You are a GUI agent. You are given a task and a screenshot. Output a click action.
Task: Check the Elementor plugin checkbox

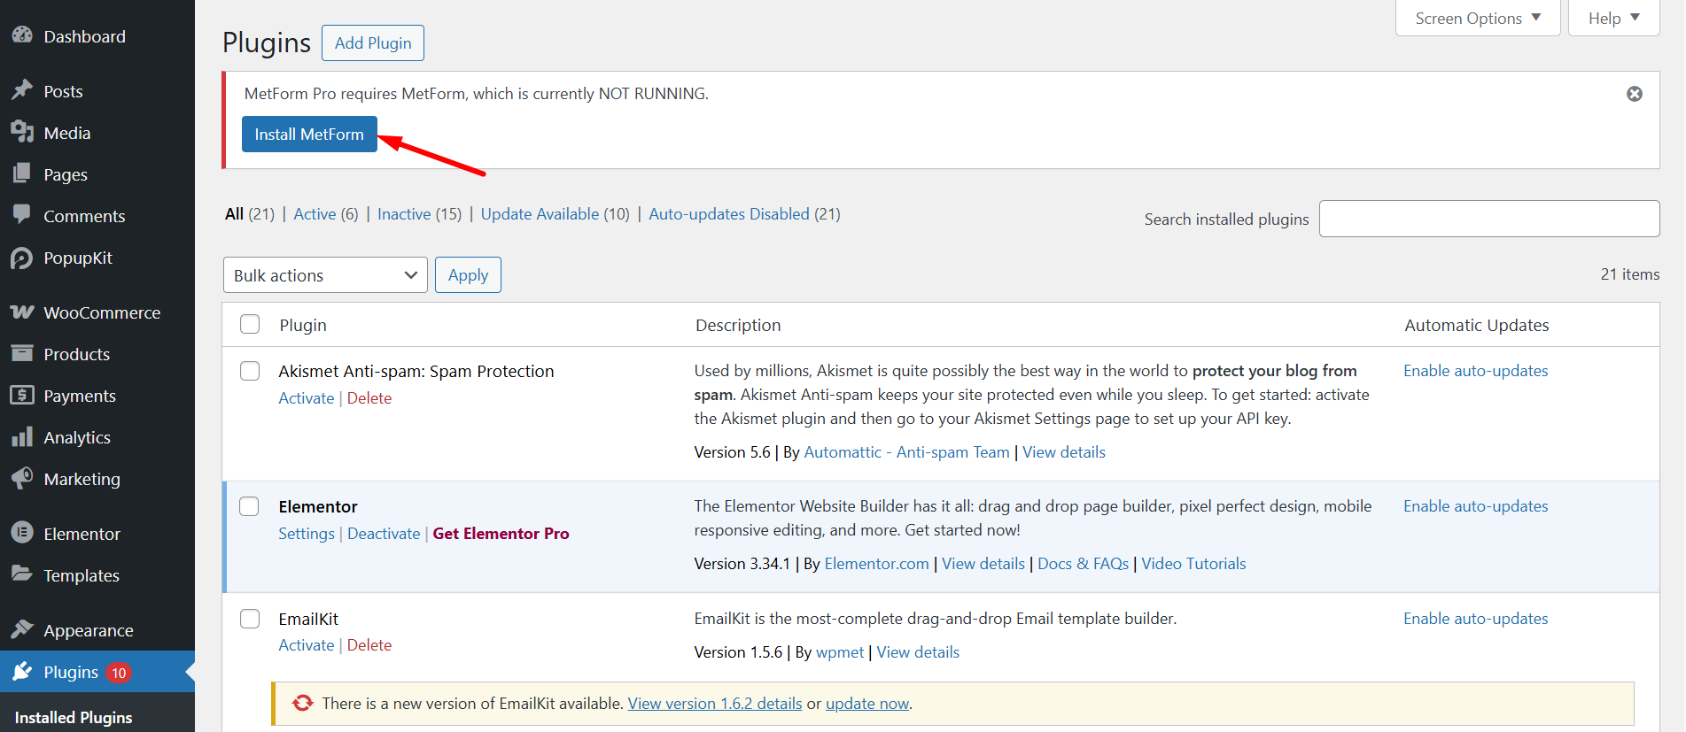pyautogui.click(x=250, y=505)
